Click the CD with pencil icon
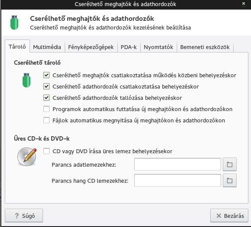Screen dimensions: 251x227 (27, 157)
